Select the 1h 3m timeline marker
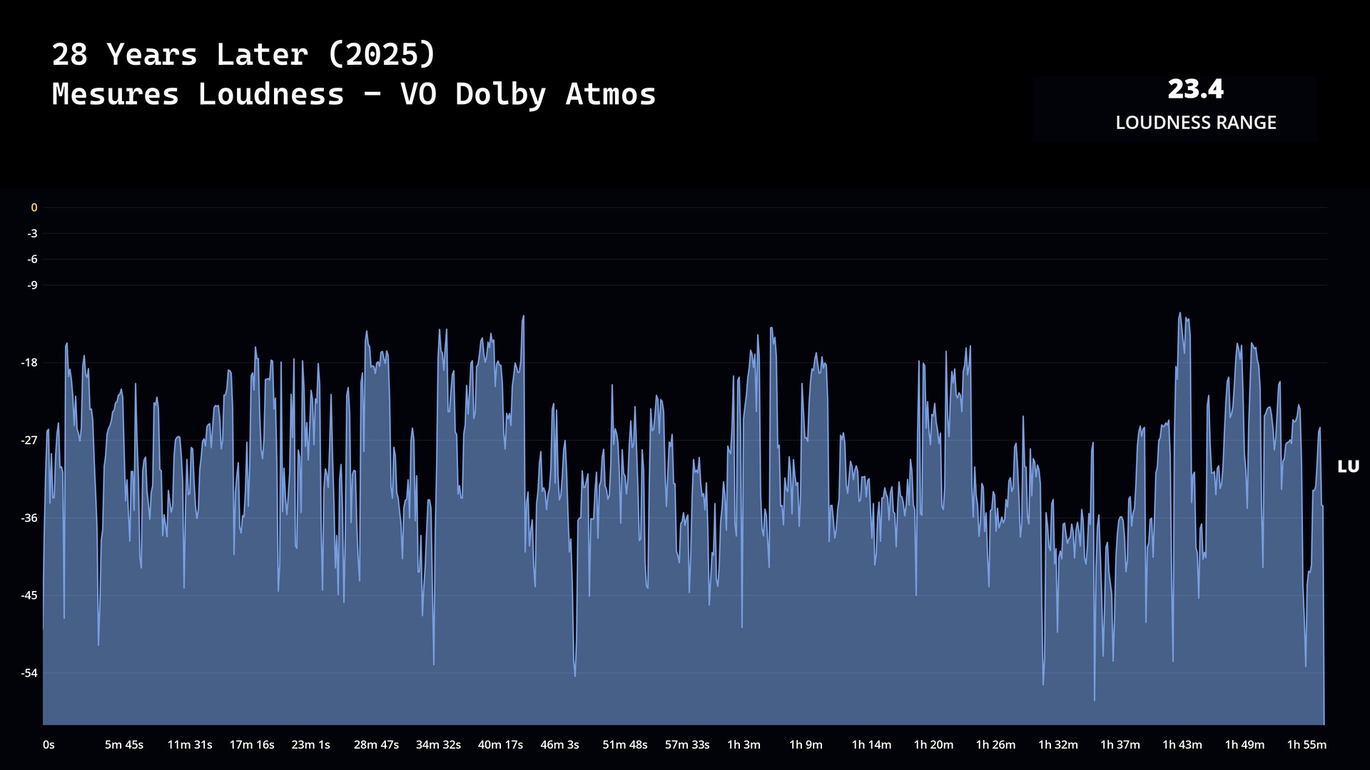 [744, 745]
